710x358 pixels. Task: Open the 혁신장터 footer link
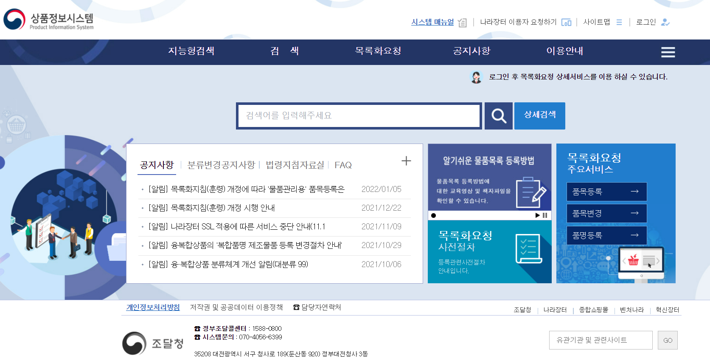click(668, 310)
